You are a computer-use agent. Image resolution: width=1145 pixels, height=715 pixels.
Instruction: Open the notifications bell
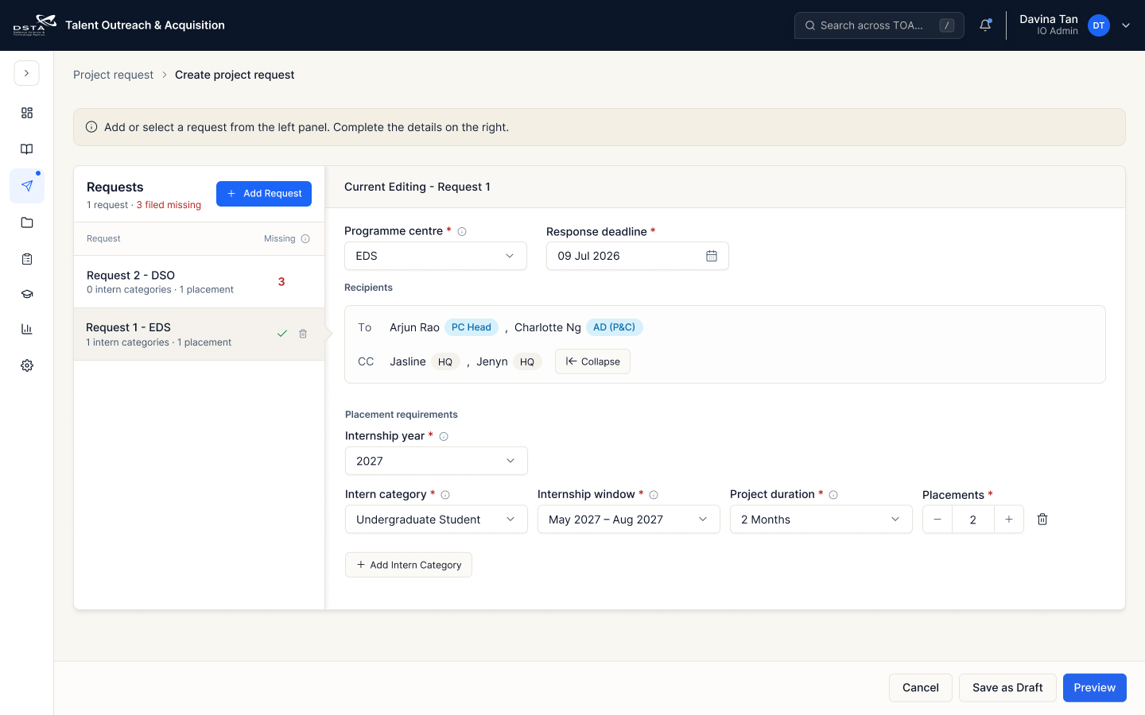click(985, 25)
